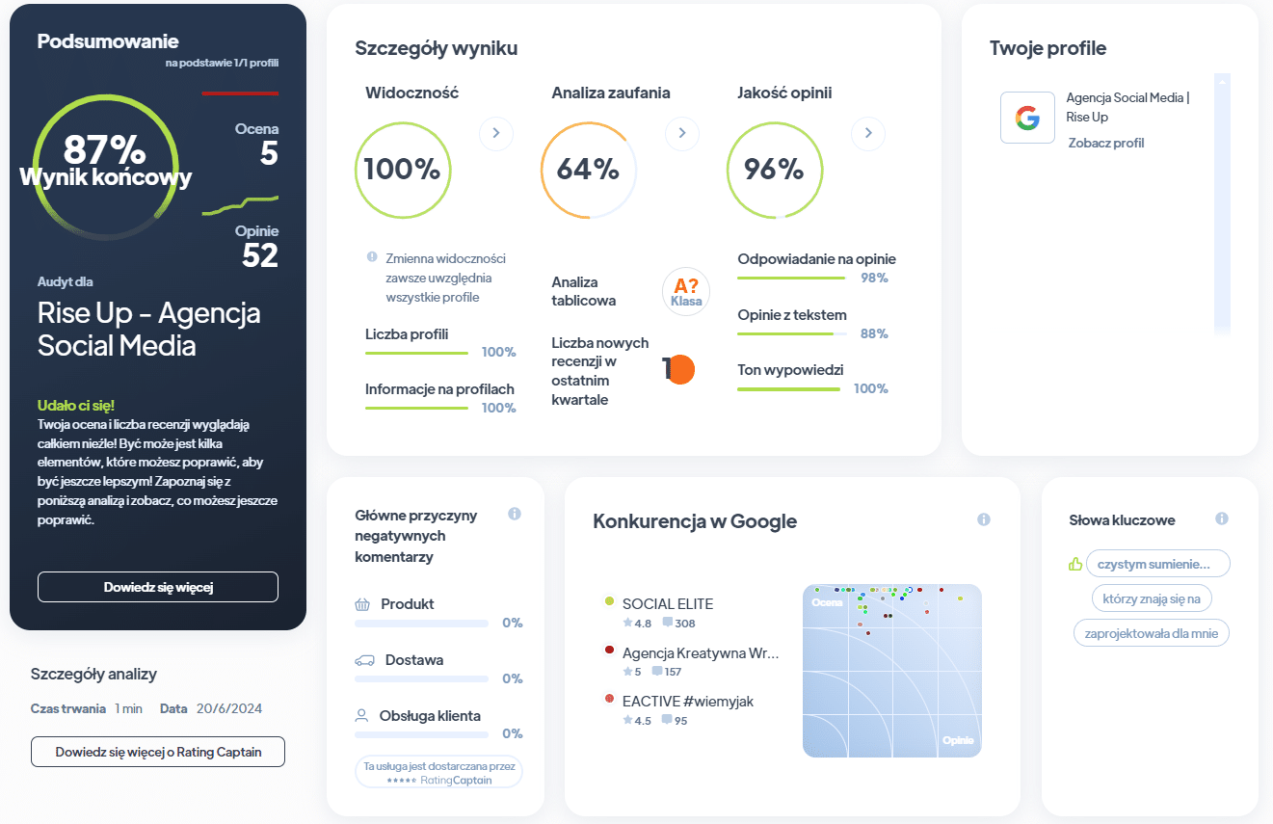1273x824 pixels.
Task: Click the Obsługa klienta person icon
Action: click(x=362, y=716)
